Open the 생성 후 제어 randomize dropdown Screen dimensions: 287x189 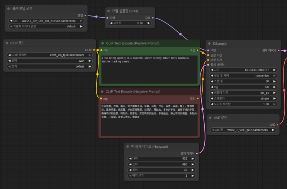point(243,76)
